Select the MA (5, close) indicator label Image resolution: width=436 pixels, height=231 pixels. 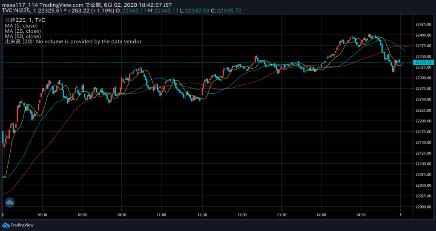click(x=21, y=26)
